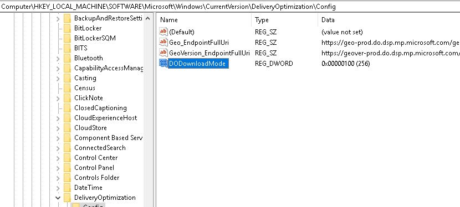Select the BitLocker tree label
The height and width of the screenshot is (207, 460).
pos(88,28)
